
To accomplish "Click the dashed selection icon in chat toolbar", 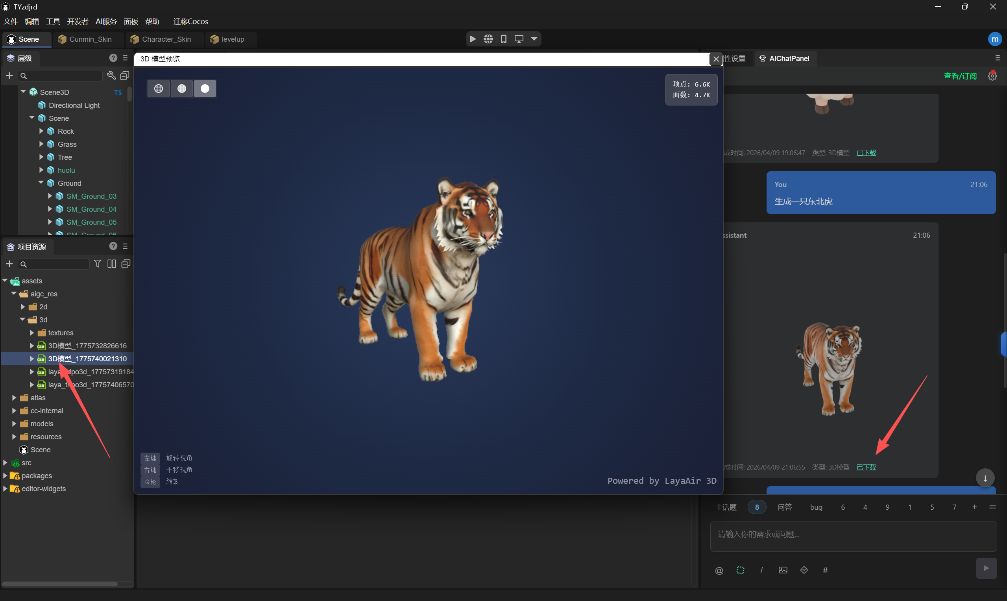I will coord(740,570).
